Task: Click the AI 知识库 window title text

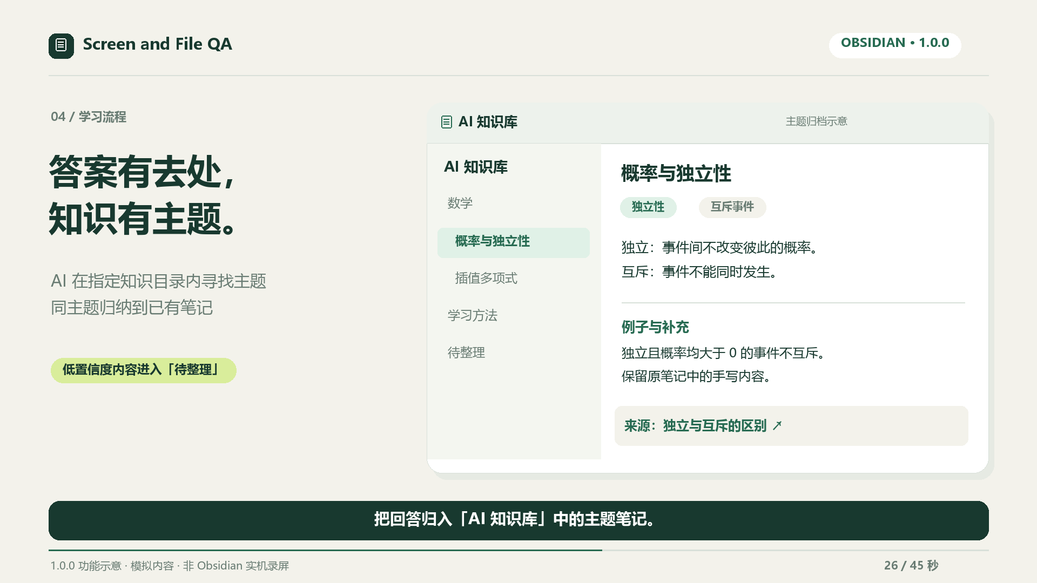Action: (488, 122)
